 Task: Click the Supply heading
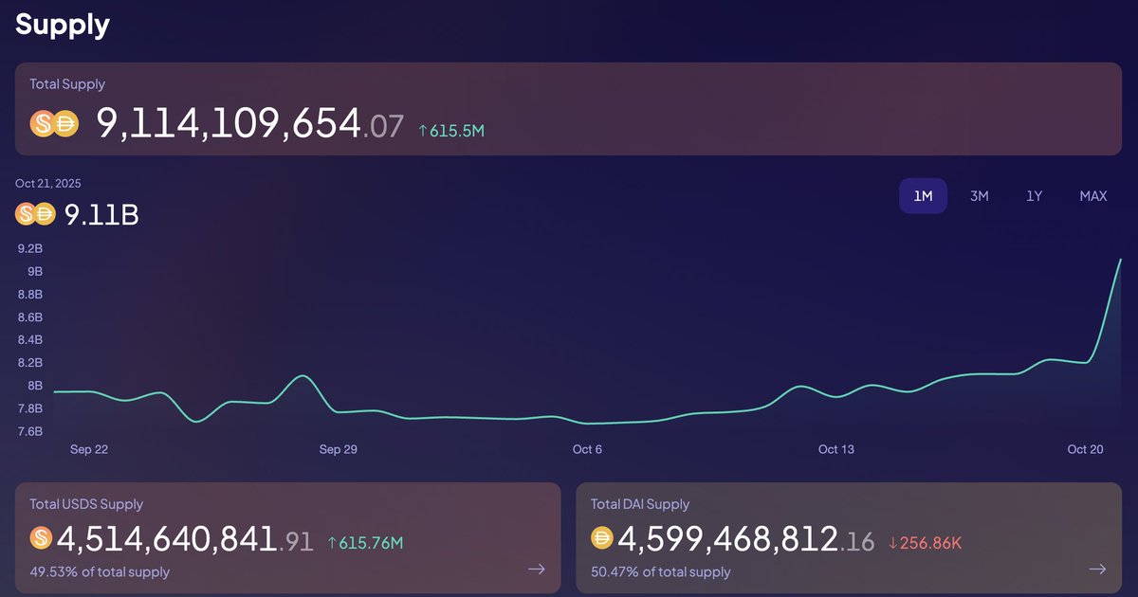tap(63, 26)
